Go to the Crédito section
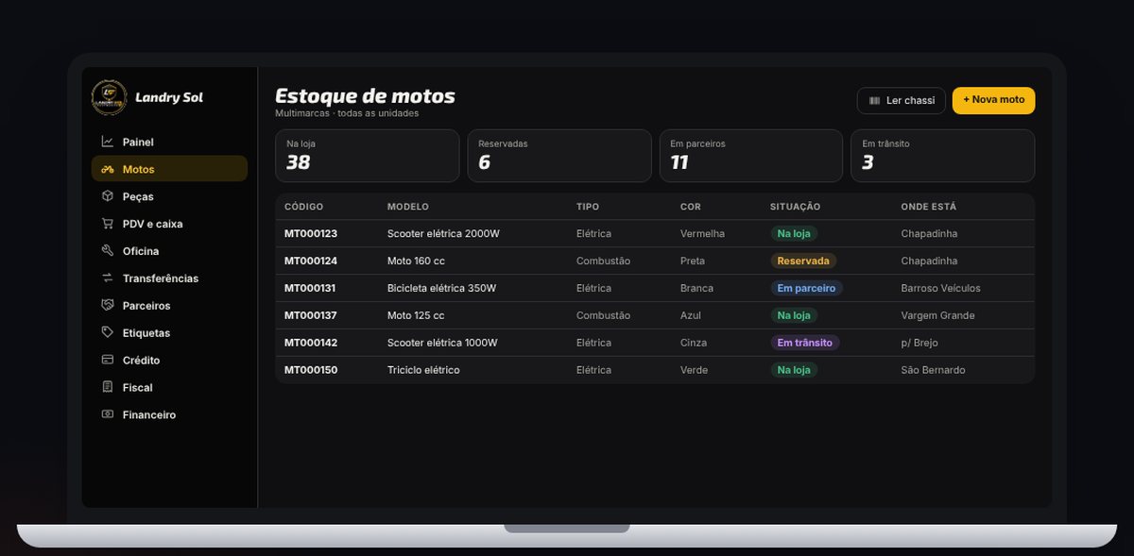The width and height of the screenshot is (1134, 556). point(169,361)
